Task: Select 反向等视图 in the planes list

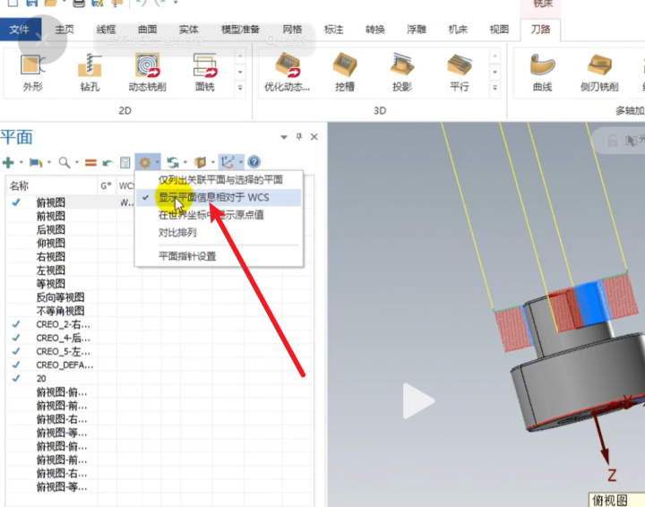Action: point(60,297)
